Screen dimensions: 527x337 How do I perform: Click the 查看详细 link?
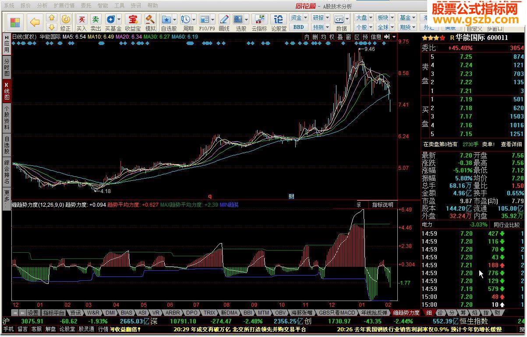pos(512,144)
